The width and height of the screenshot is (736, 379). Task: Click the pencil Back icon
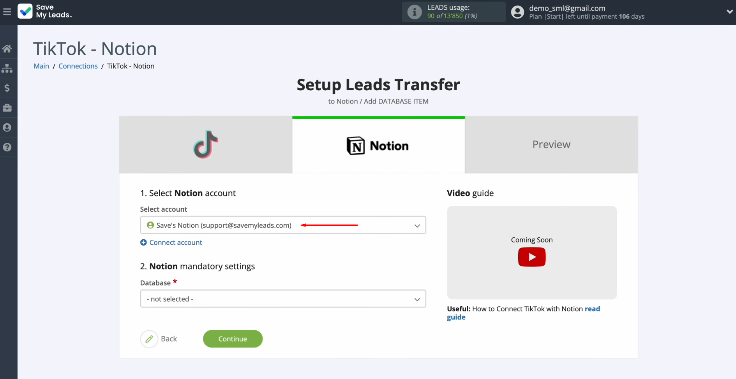[149, 339]
